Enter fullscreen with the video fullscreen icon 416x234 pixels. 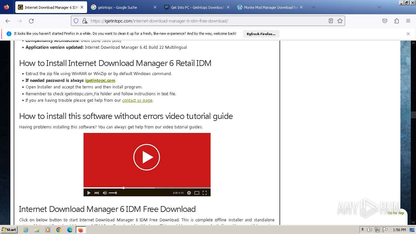205,193
